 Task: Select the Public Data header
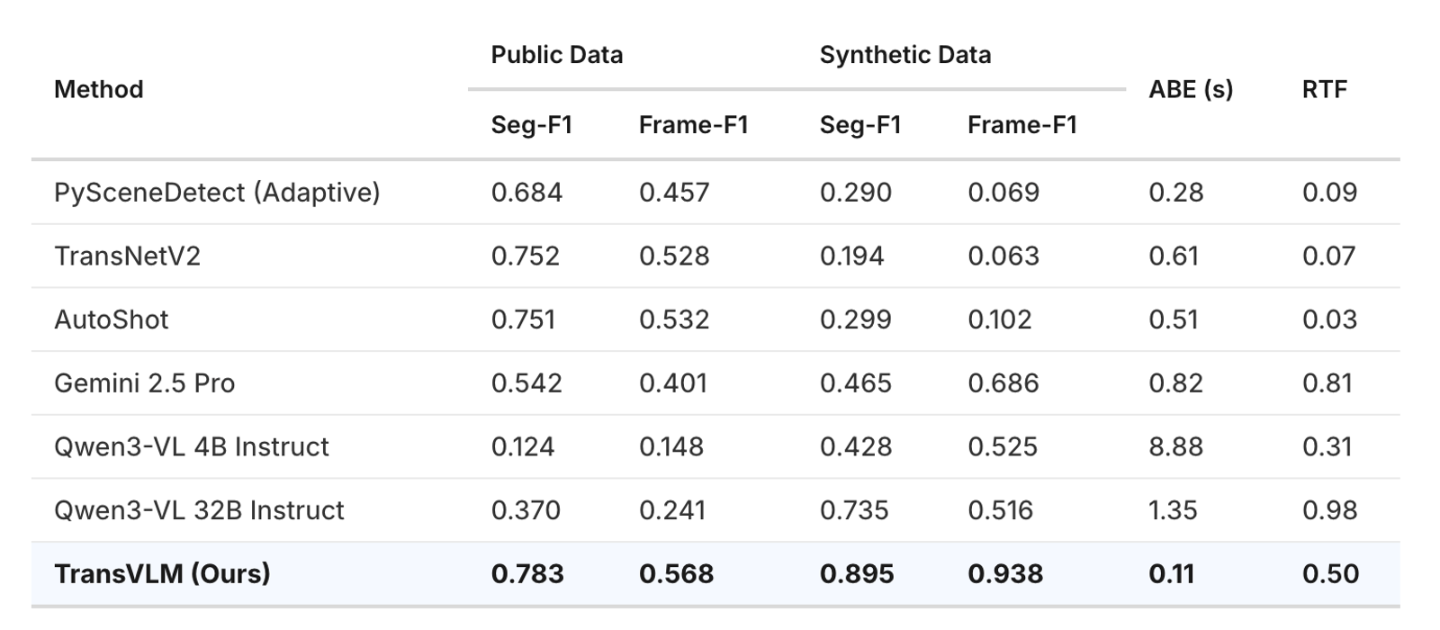pyautogui.click(x=556, y=55)
